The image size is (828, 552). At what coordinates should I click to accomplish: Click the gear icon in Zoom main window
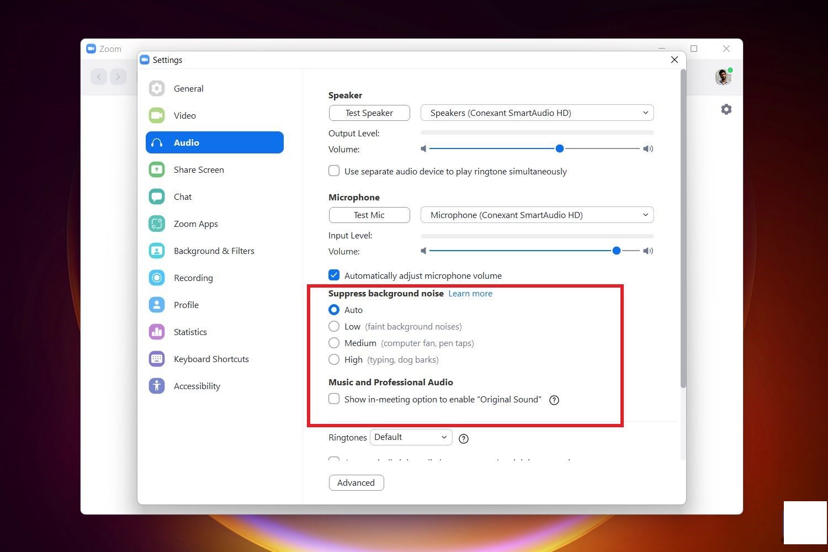tap(726, 109)
